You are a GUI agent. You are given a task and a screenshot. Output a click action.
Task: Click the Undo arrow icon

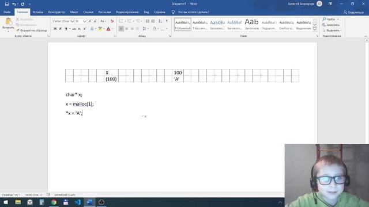(x=14, y=4)
